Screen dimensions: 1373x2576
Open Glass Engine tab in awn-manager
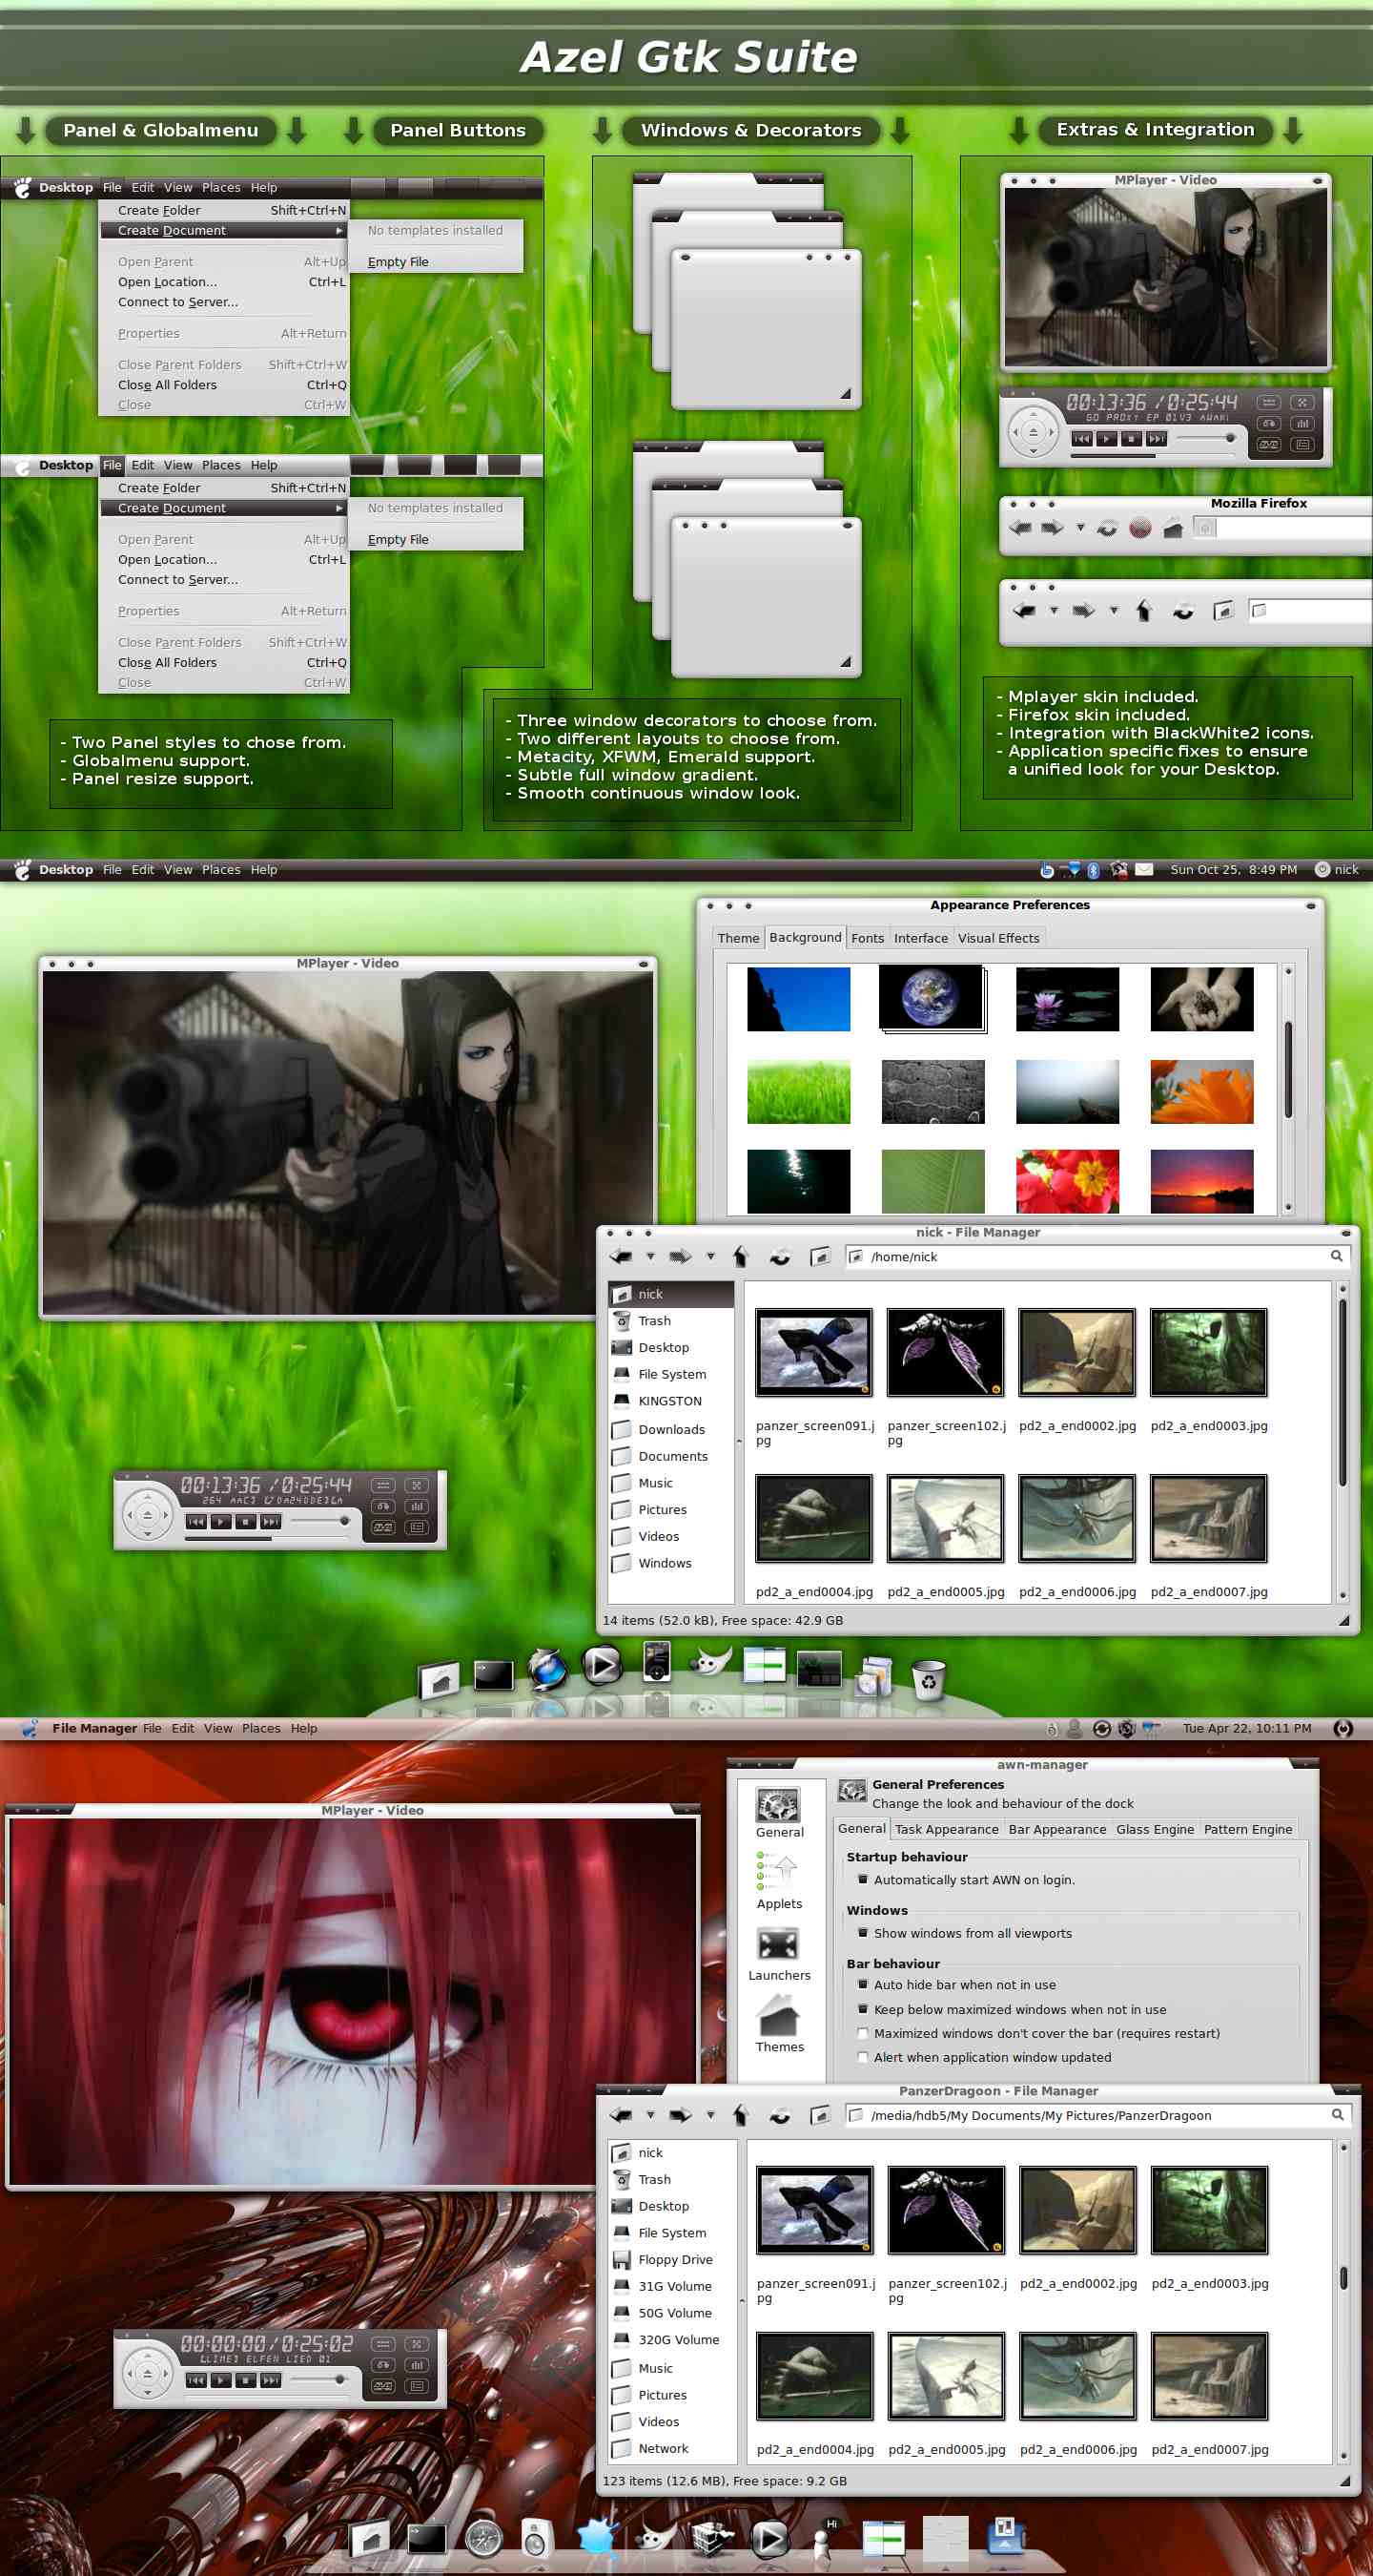point(1154,1829)
